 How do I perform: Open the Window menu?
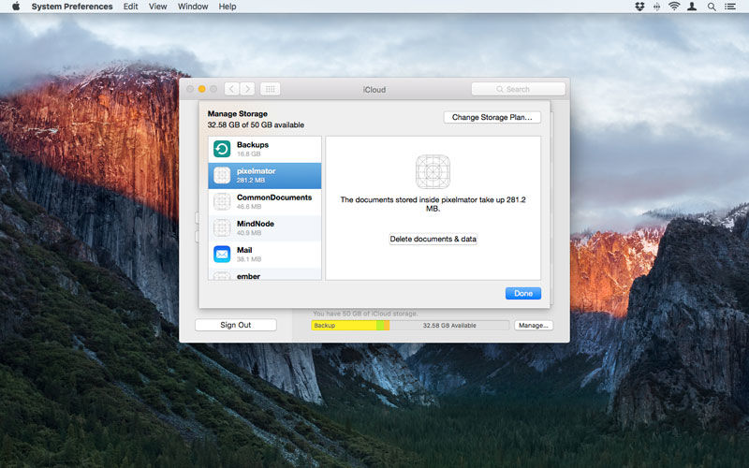point(193,7)
